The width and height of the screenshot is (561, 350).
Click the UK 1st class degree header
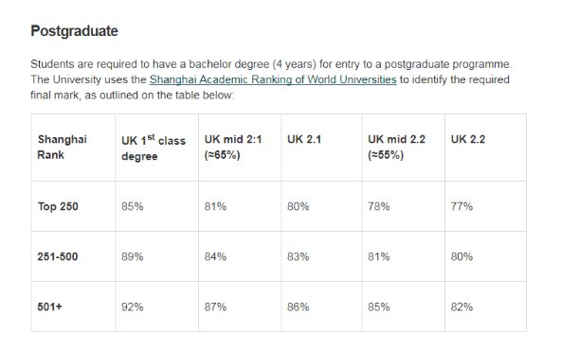pos(154,148)
